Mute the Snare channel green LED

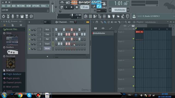pyautogui.click(x=30, y=44)
